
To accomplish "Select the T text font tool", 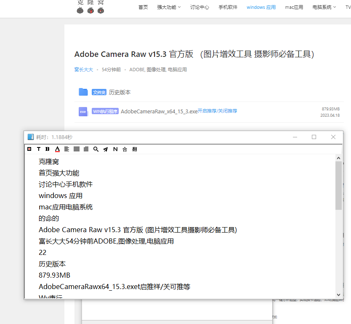I will pyautogui.click(x=38, y=149).
